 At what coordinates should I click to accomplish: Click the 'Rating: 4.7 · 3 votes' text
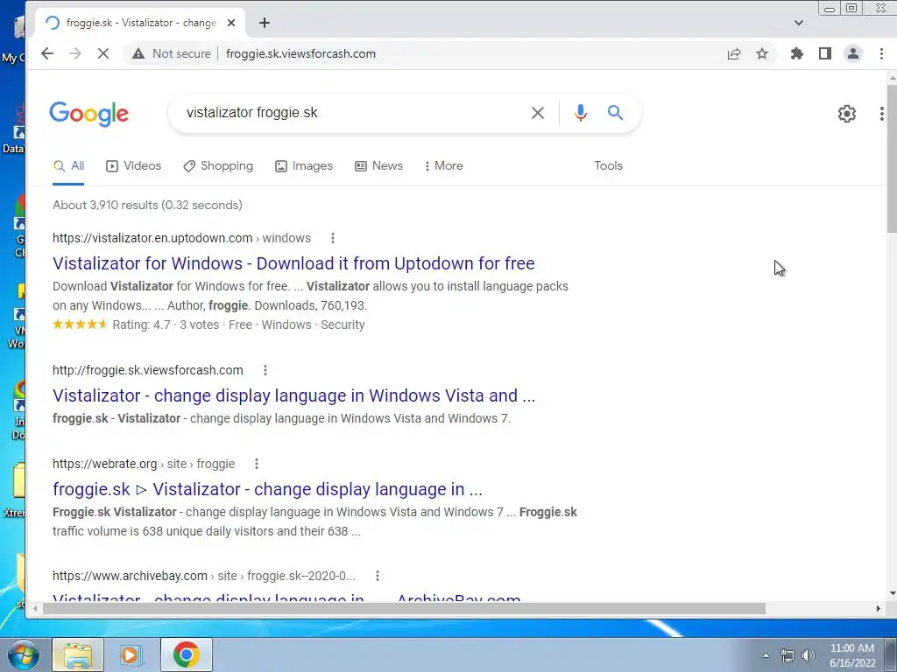166,325
